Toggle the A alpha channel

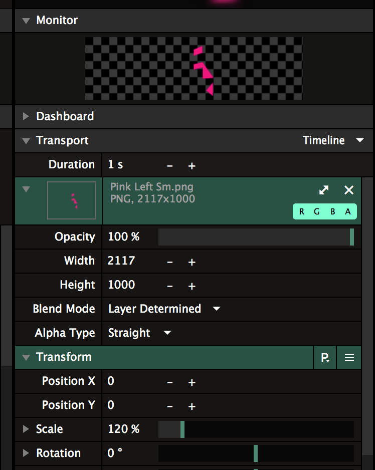pos(348,211)
